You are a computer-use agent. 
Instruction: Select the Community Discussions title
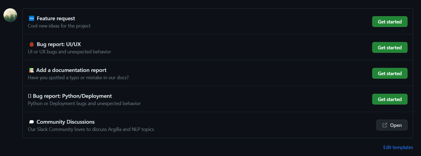click(x=65, y=122)
